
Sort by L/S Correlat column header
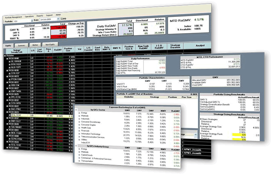coord(88,49)
